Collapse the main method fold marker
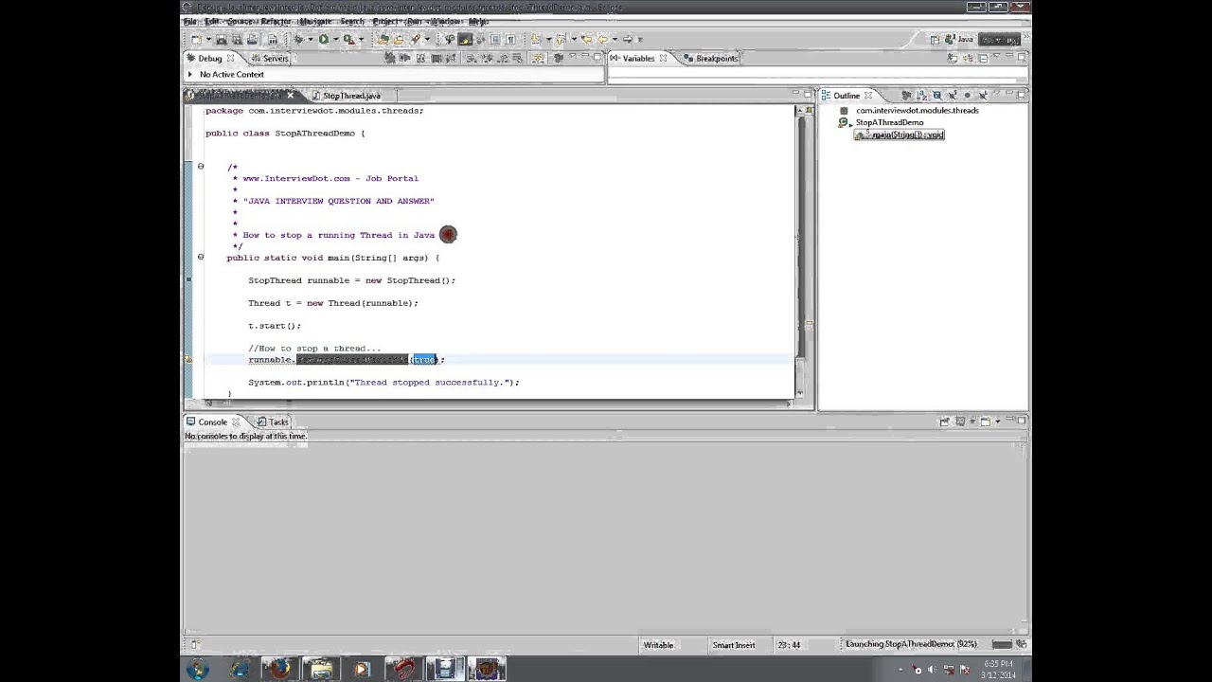This screenshot has height=682, width=1212. click(200, 258)
